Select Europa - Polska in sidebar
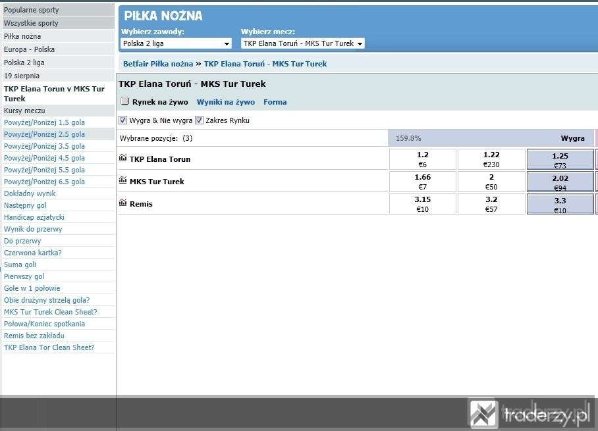This screenshot has height=431, width=598. click(x=59, y=49)
